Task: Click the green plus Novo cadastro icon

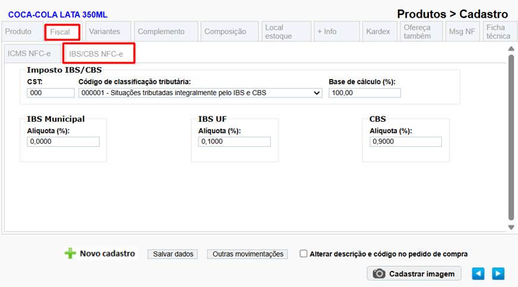Action: point(70,253)
